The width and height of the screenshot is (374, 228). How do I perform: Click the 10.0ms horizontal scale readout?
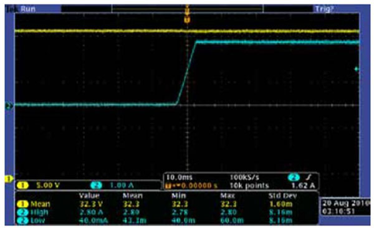[179, 178]
